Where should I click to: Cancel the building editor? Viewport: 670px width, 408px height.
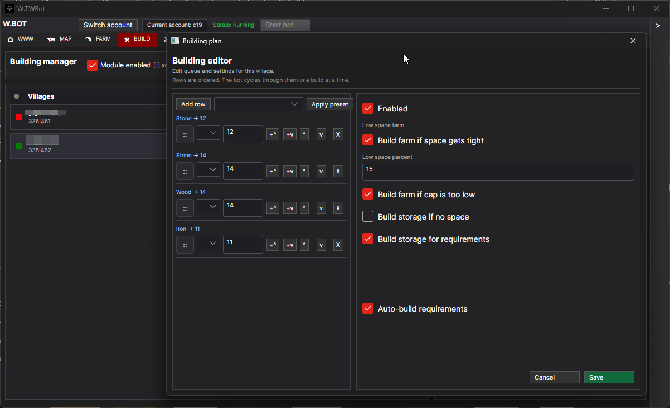[x=555, y=377]
